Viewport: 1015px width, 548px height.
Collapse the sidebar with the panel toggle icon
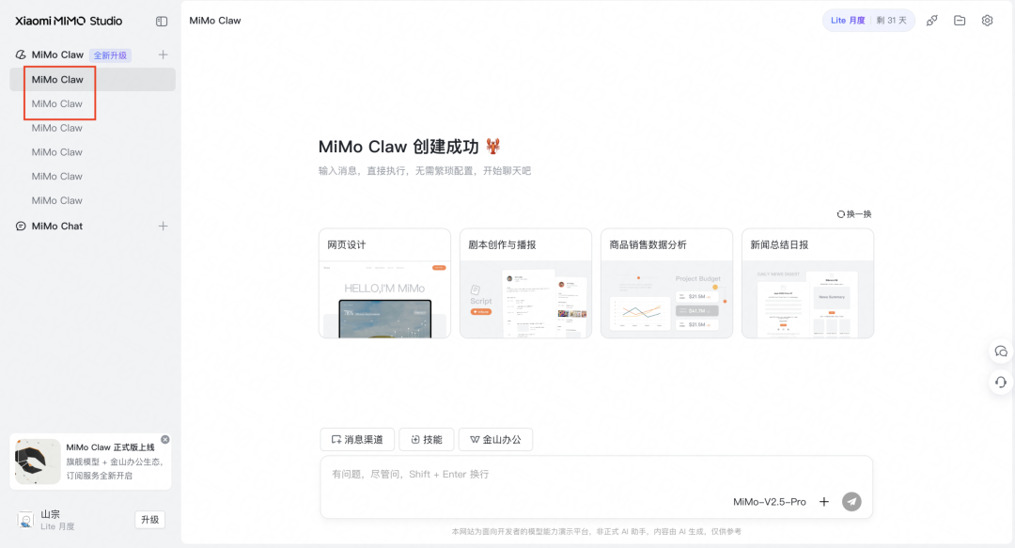pyautogui.click(x=162, y=22)
